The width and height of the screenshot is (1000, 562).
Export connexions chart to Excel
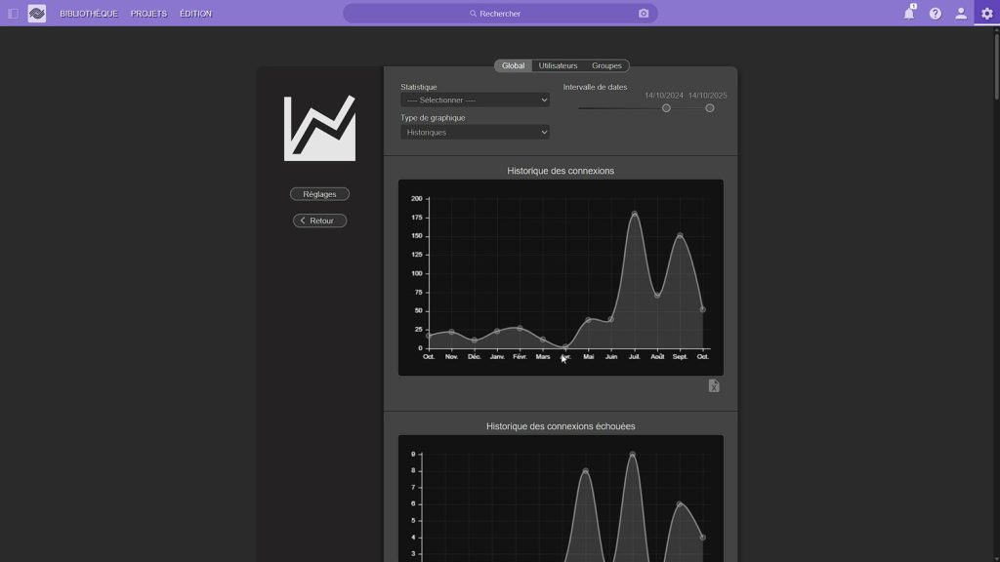[x=714, y=386]
